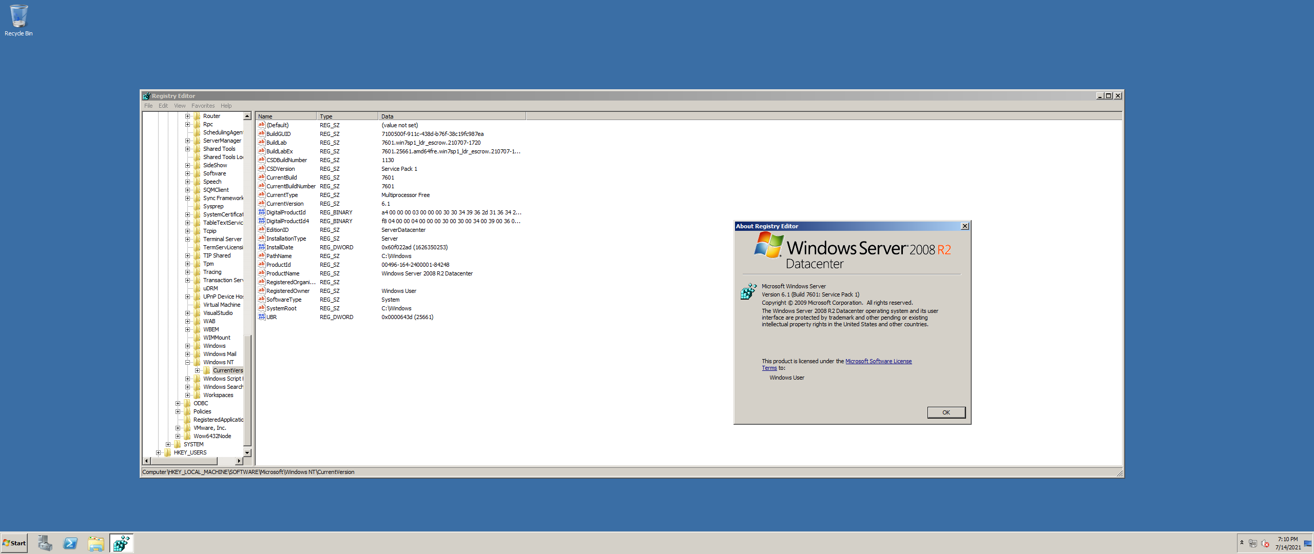
Task: Click the icon of DigitalProductId4 value
Action: [x=261, y=221]
